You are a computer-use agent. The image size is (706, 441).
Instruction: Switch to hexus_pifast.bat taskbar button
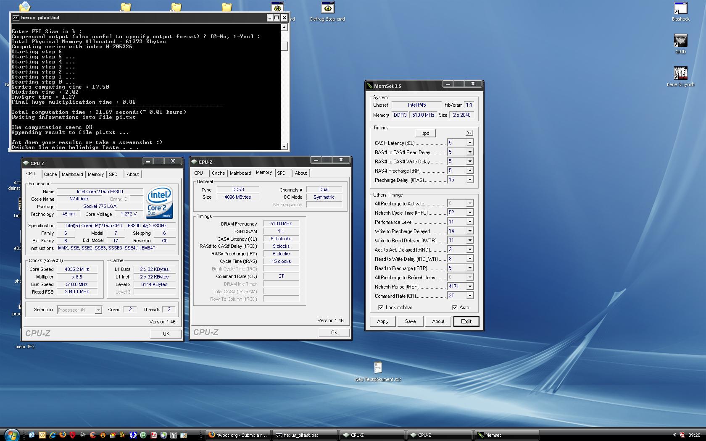coord(305,435)
